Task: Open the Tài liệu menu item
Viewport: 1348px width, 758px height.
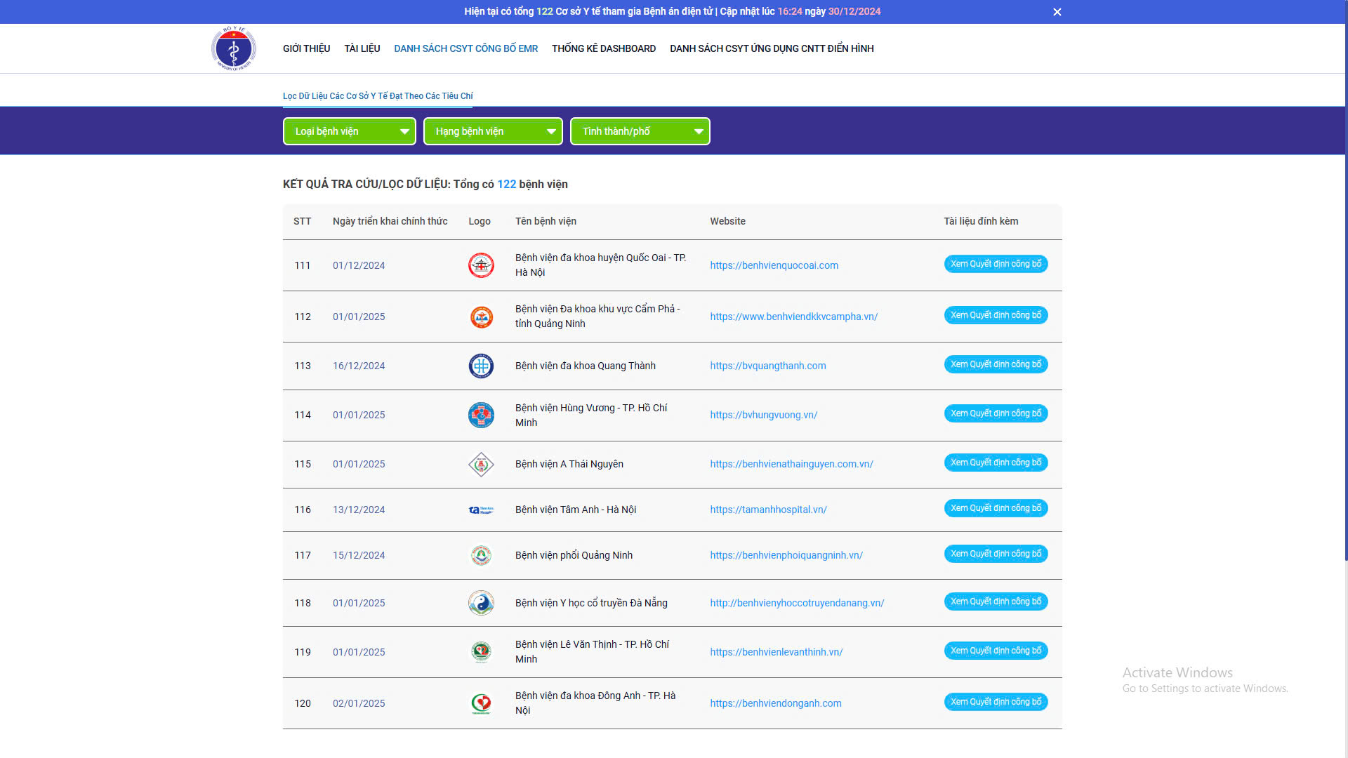Action: click(362, 48)
